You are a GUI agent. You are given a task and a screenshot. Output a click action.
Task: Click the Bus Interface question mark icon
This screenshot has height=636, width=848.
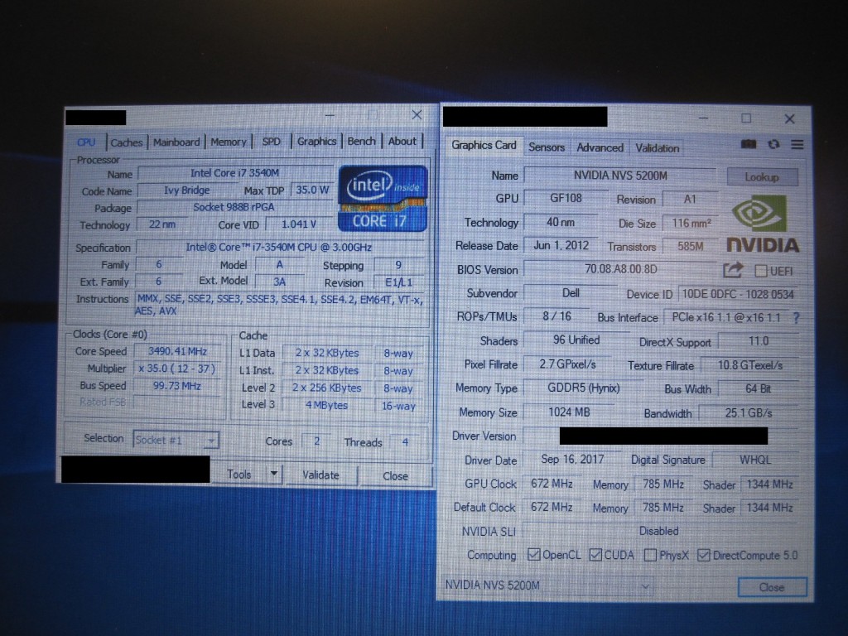click(x=796, y=318)
